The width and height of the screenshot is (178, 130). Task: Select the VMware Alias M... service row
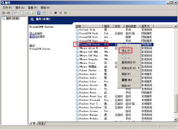[x=114, y=48]
